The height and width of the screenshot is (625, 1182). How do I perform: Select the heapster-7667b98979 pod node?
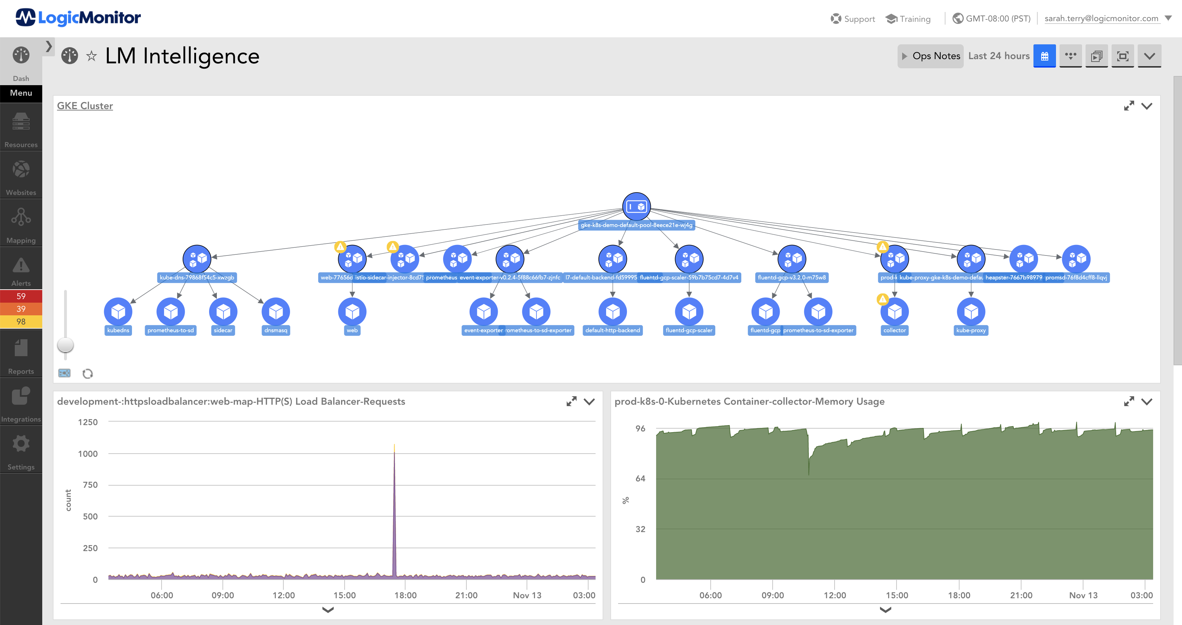click(x=1024, y=259)
